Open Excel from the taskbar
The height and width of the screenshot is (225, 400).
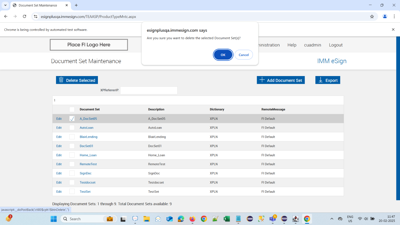[227, 219]
